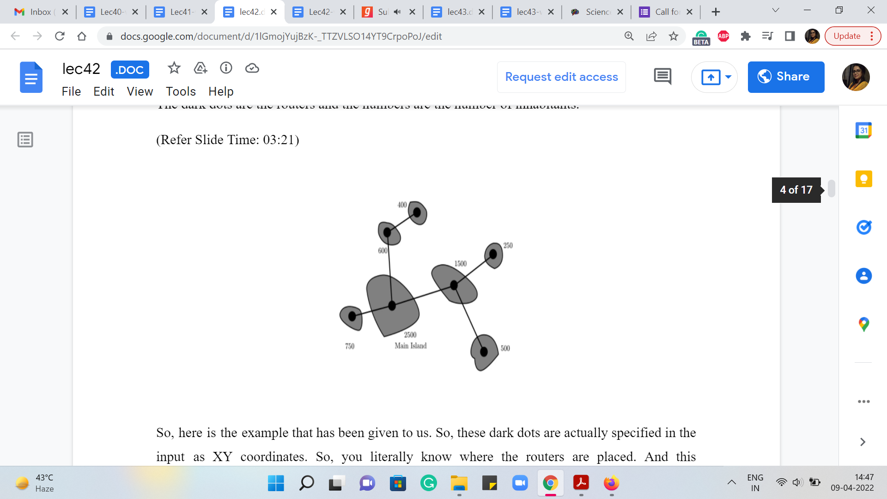
Task: Click Request edit access button
Action: point(561,77)
